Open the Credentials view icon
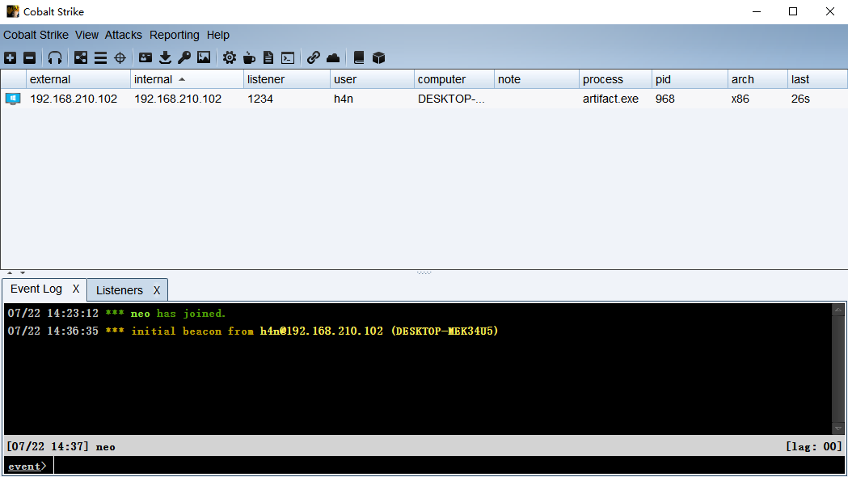 coord(146,58)
